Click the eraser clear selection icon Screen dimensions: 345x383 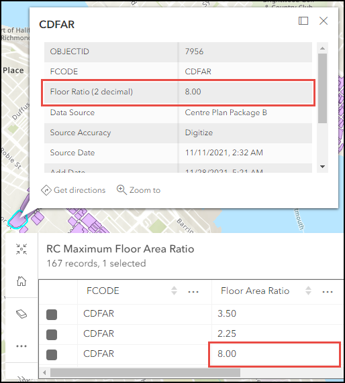tap(21, 314)
